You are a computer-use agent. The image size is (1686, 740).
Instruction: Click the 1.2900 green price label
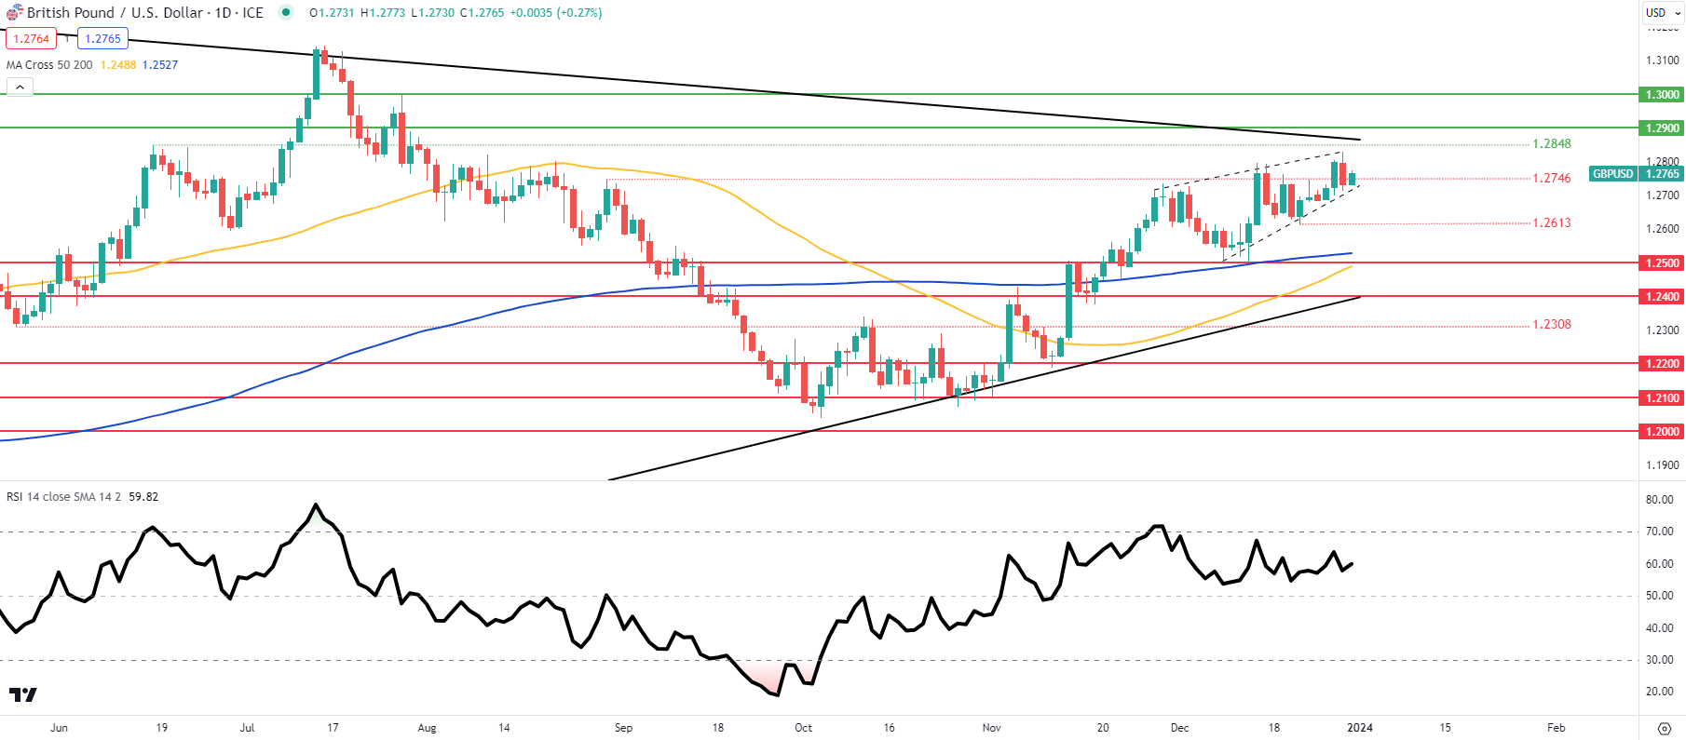(x=1662, y=128)
